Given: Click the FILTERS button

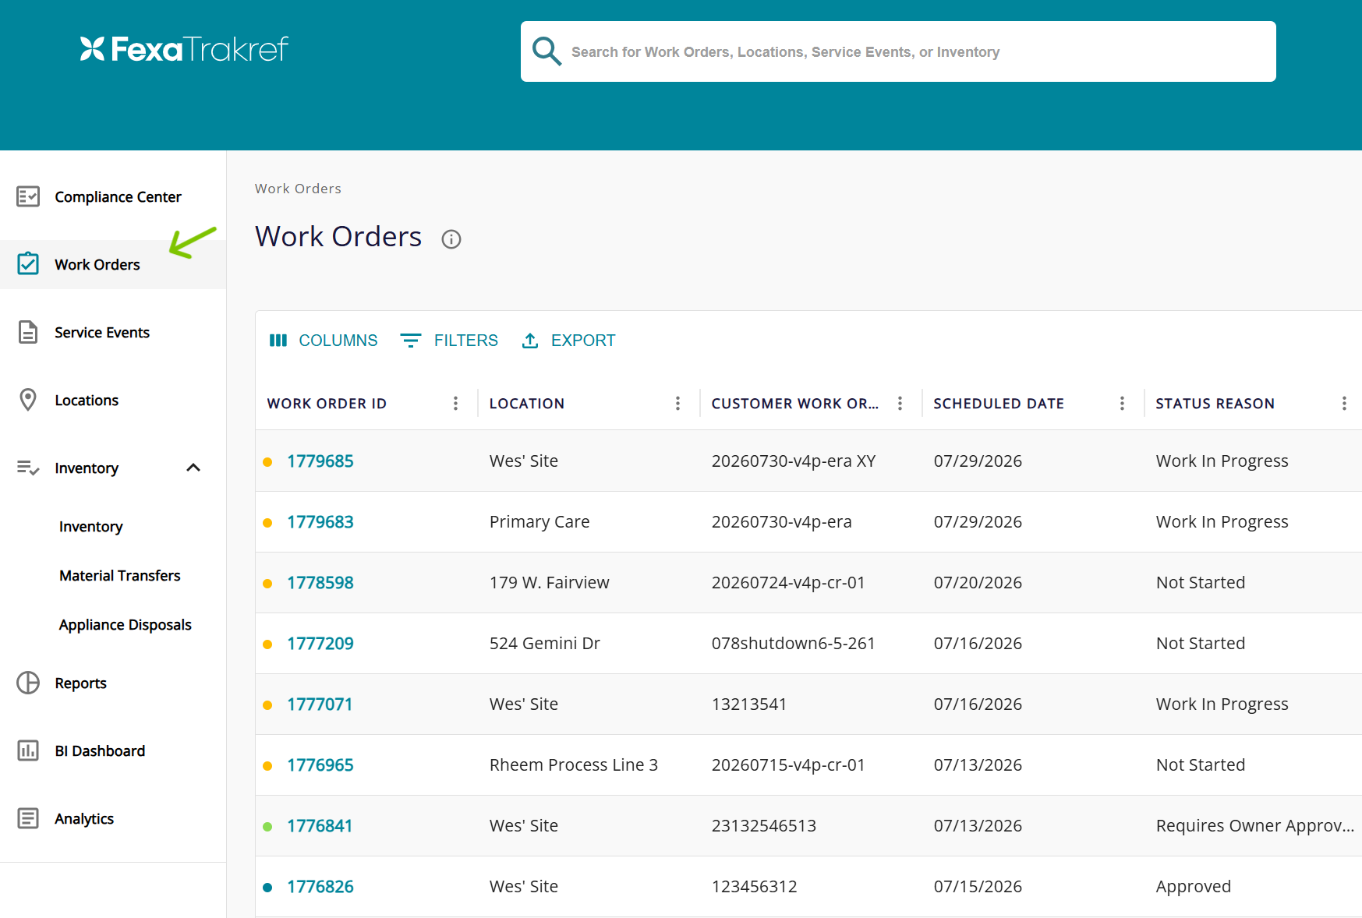Looking at the screenshot, I should (450, 341).
